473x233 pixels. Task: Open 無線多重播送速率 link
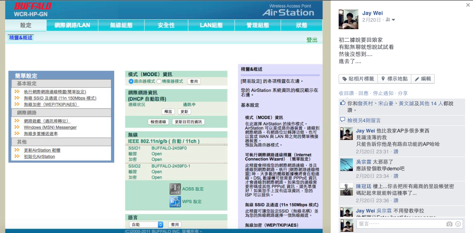coord(41,134)
